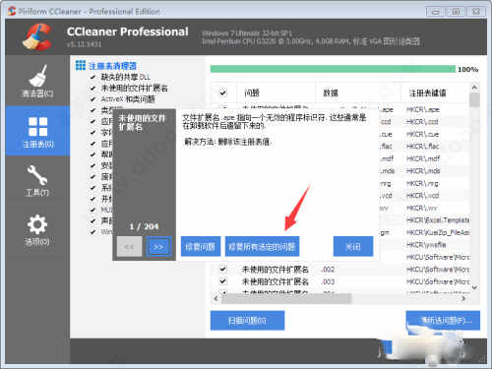Click the CCleaner logo in the header
Viewport: 492px width, 369px height.
[x=36, y=36]
